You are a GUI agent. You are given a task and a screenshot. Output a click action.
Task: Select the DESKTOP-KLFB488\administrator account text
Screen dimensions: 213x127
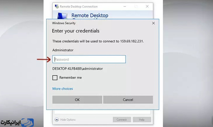point(77,69)
